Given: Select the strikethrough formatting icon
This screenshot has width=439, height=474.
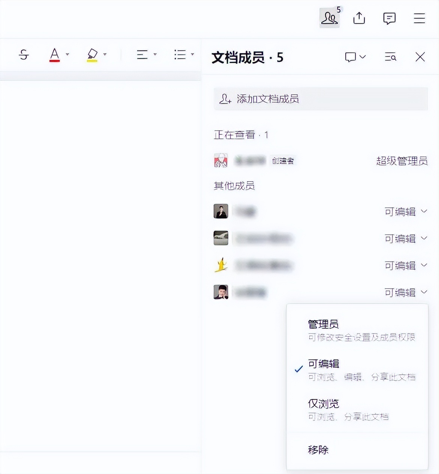Looking at the screenshot, I should 23,55.
